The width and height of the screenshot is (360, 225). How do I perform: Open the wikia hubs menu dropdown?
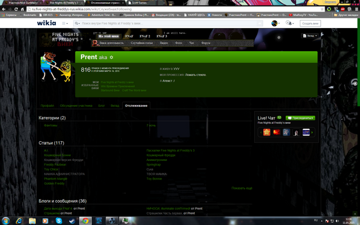tap(65, 23)
